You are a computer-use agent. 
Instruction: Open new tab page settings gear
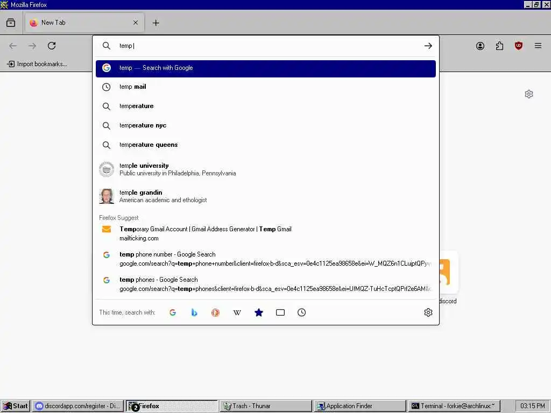[529, 94]
